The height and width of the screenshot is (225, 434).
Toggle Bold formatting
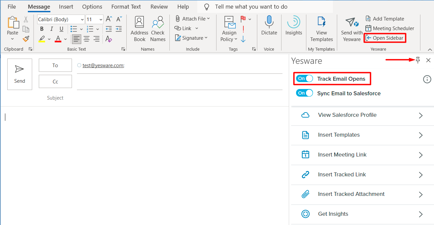pos(42,29)
